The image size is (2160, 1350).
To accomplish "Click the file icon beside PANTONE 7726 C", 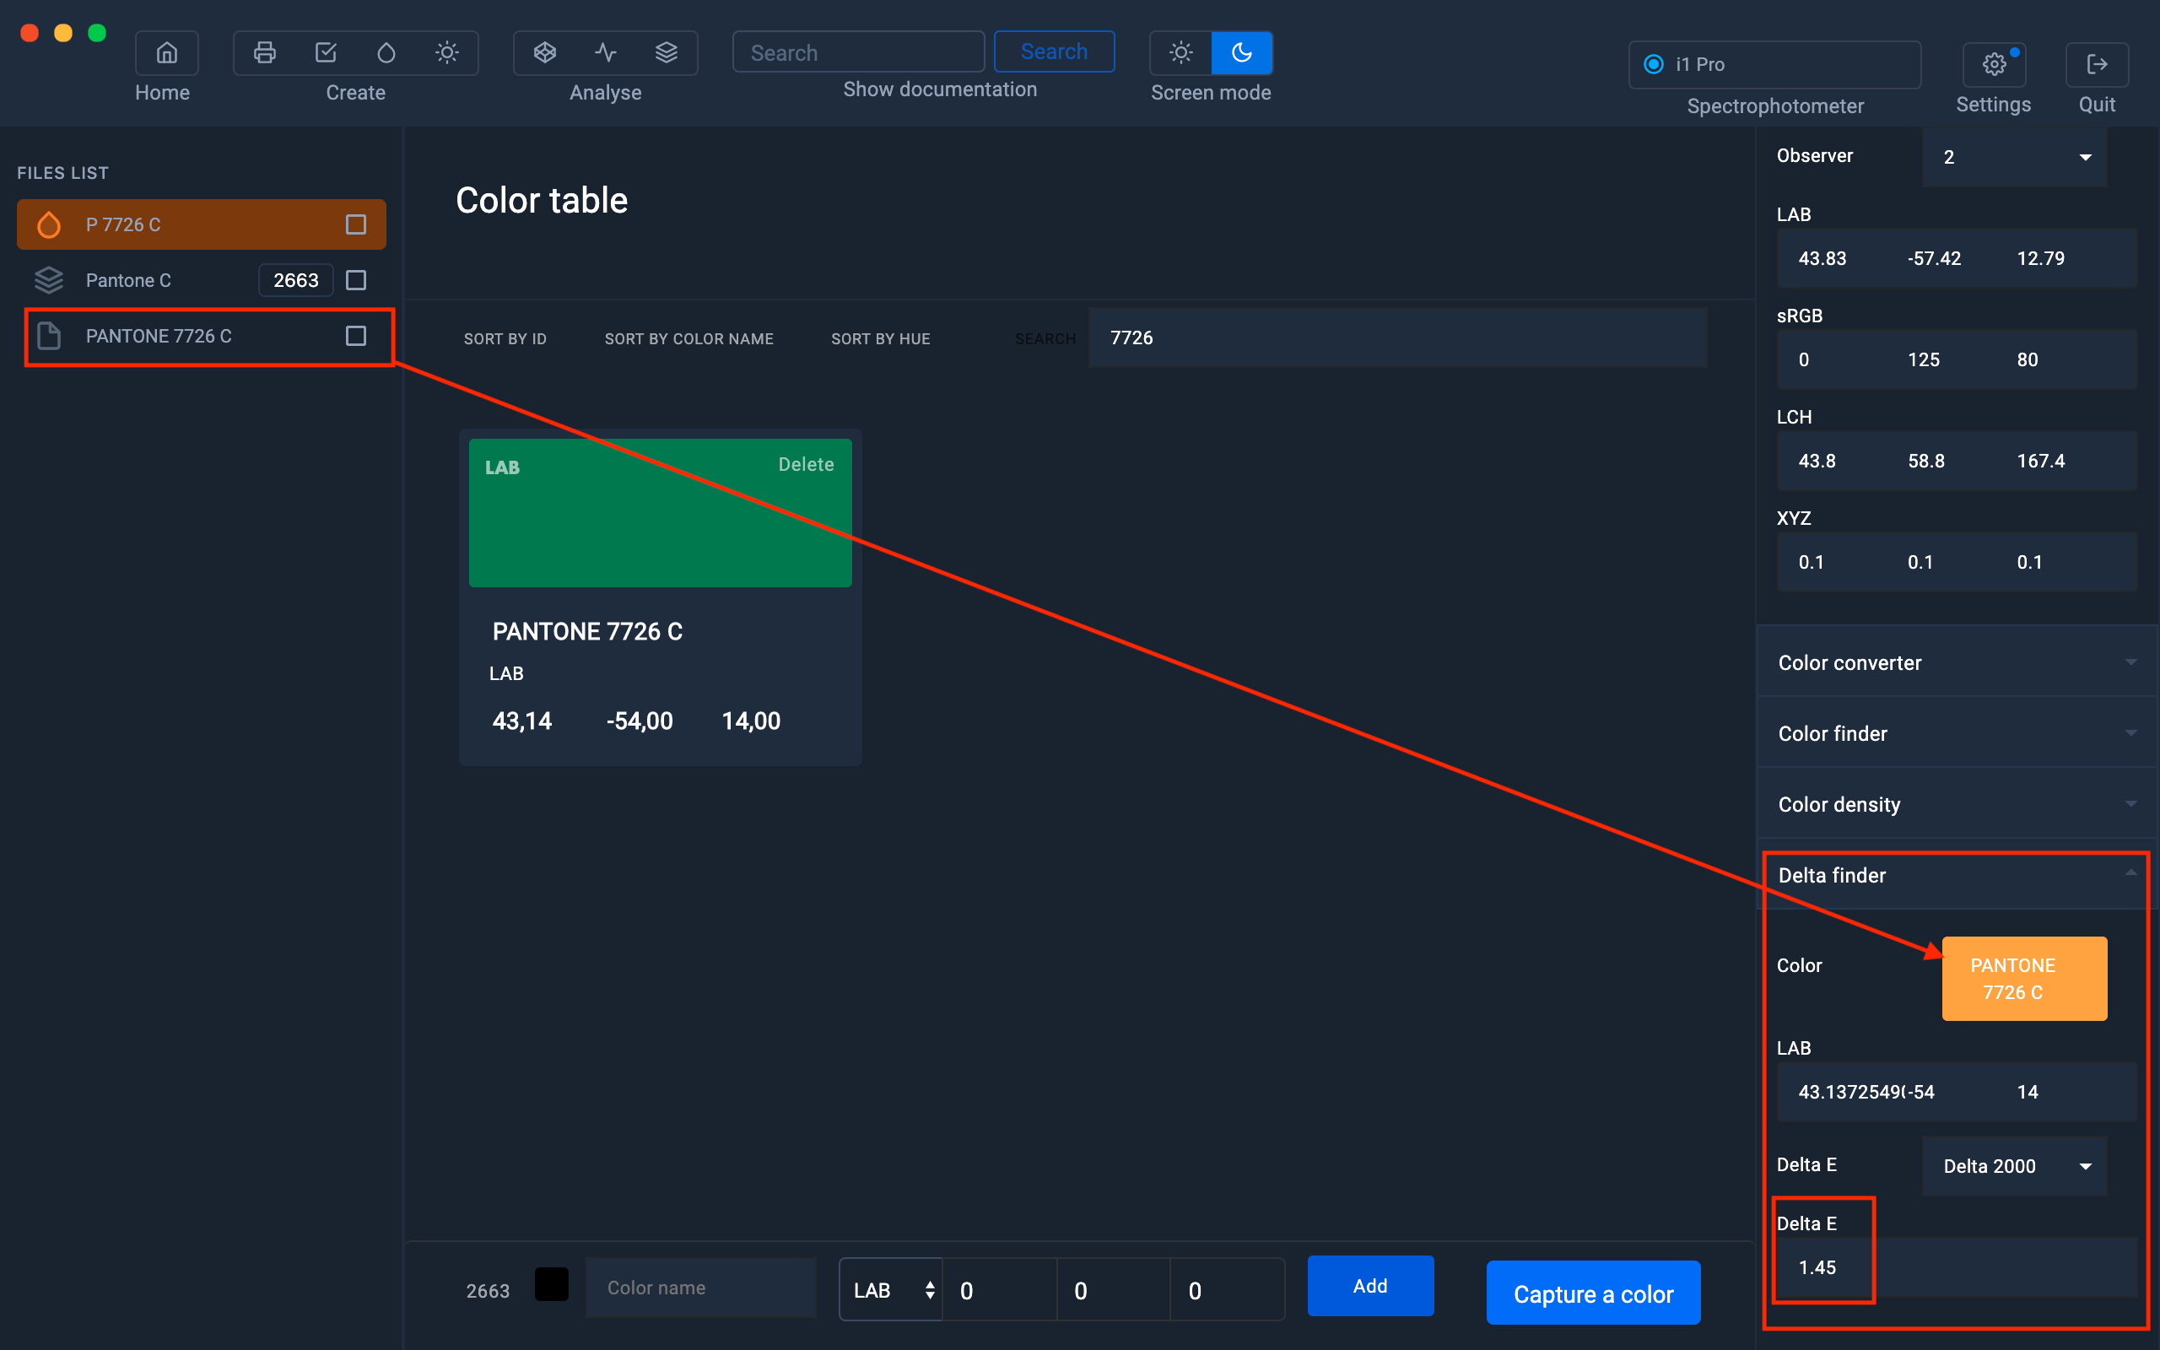I will (x=49, y=336).
